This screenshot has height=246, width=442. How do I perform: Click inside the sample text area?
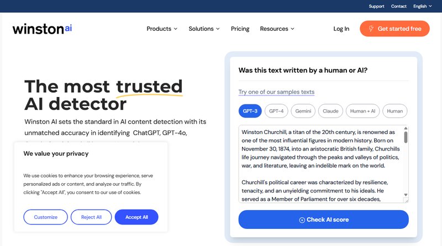[x=321, y=164]
